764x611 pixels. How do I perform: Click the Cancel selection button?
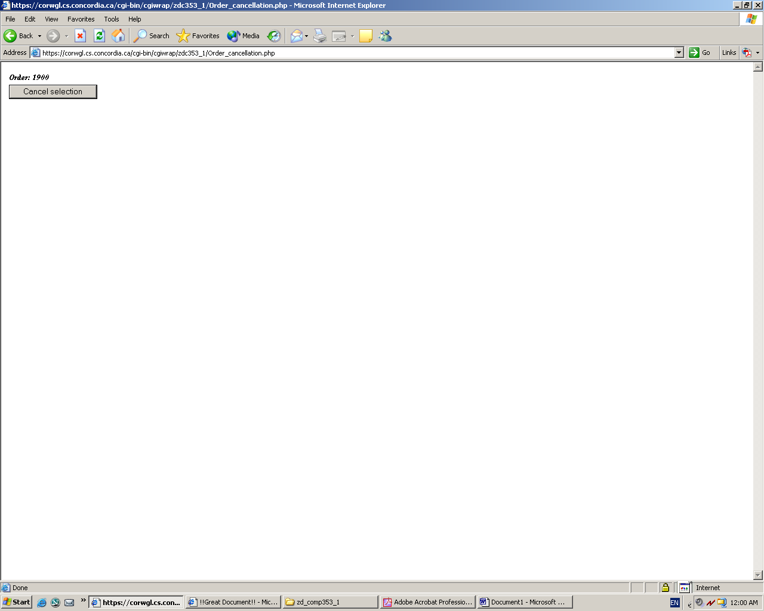(x=53, y=91)
